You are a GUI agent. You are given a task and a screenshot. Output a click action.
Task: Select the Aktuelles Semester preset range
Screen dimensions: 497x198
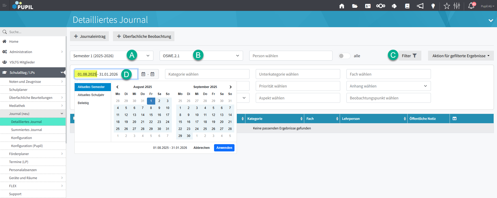(x=93, y=87)
